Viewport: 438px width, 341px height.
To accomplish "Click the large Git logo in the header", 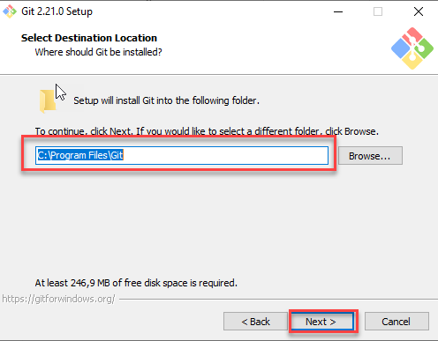I will click(412, 48).
